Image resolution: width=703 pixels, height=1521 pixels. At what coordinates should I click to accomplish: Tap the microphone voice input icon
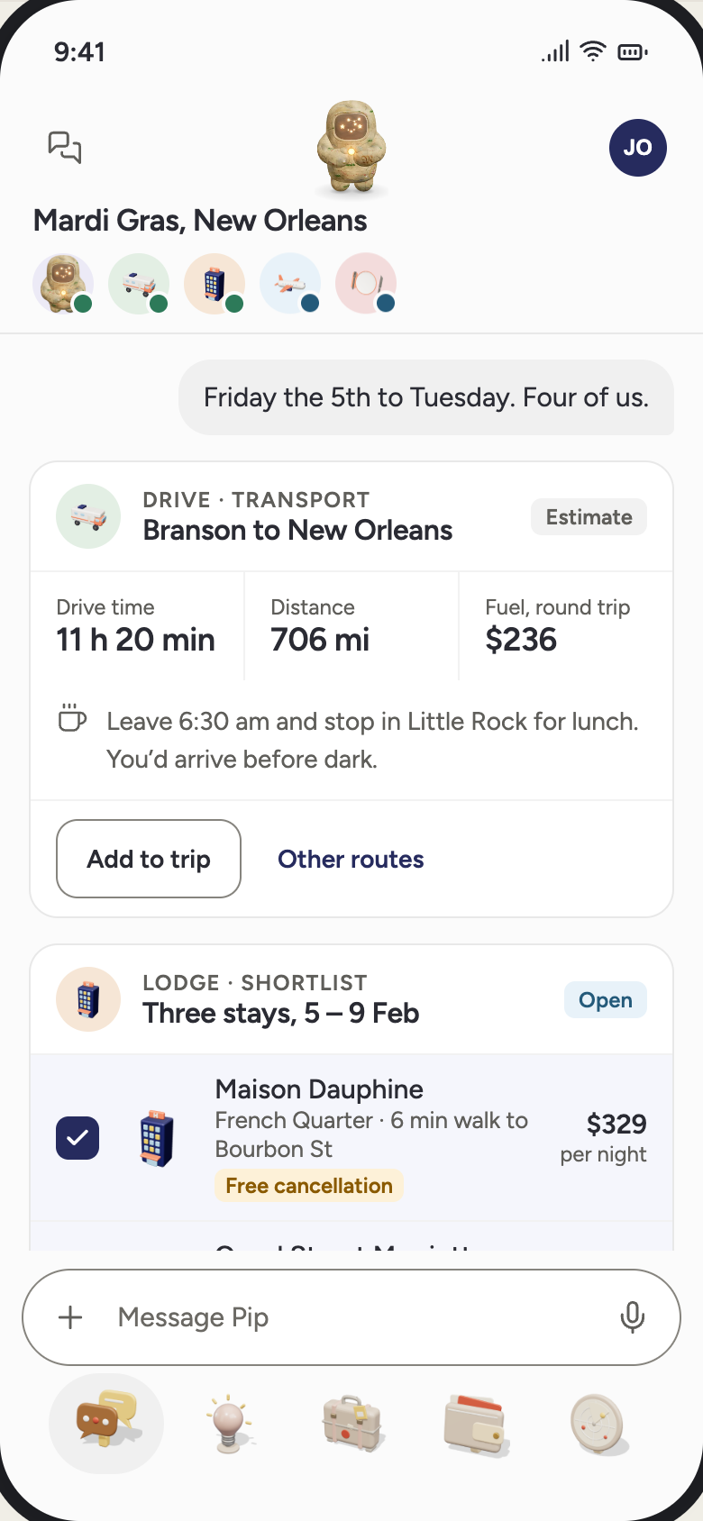coord(633,1317)
